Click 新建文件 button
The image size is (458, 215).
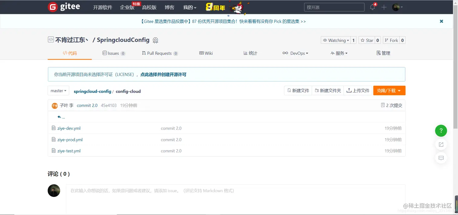pos(298,90)
